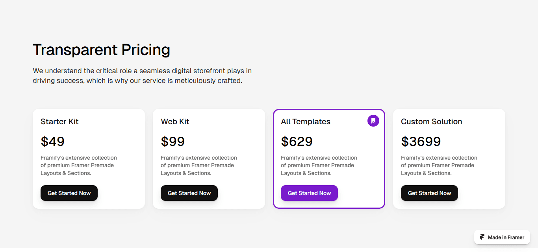Click the Transparent Pricing heading
This screenshot has width=538, height=252.
tap(102, 50)
